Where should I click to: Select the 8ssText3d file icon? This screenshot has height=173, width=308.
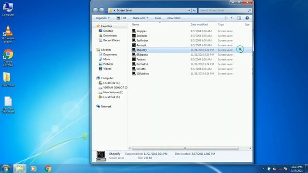pyautogui.click(x=134, y=64)
